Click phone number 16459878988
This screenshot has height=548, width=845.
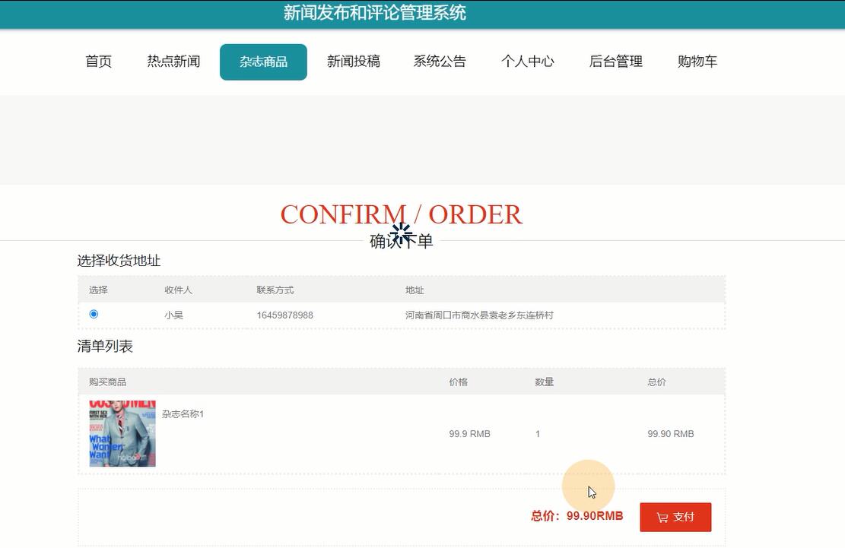[x=284, y=315]
